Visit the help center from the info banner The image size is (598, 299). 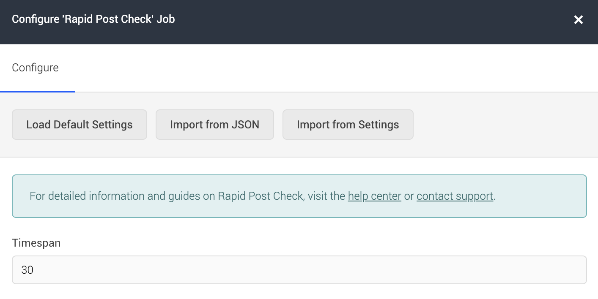374,196
